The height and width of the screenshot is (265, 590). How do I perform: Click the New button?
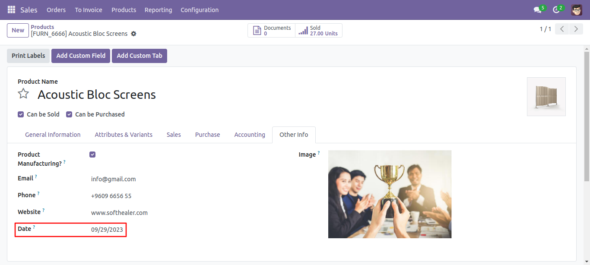(18, 30)
